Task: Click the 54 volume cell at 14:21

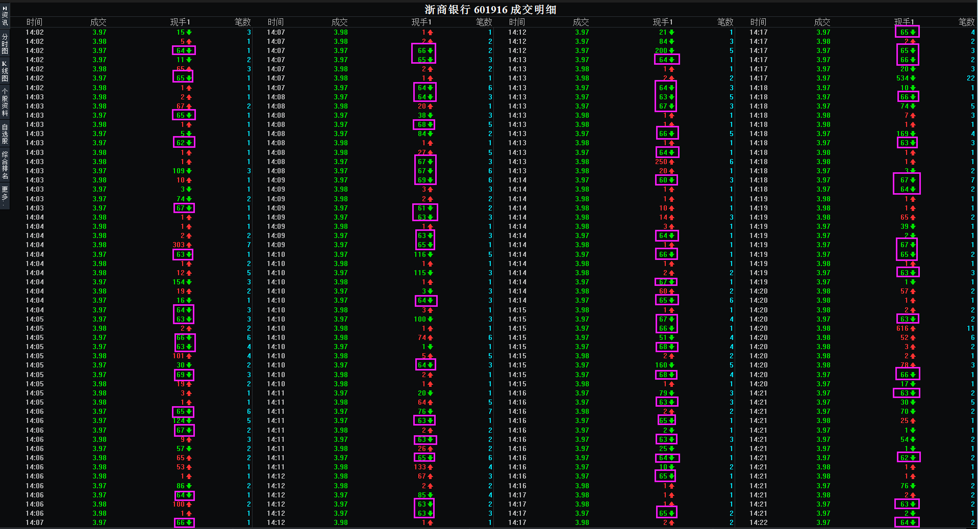Action: (x=908, y=439)
